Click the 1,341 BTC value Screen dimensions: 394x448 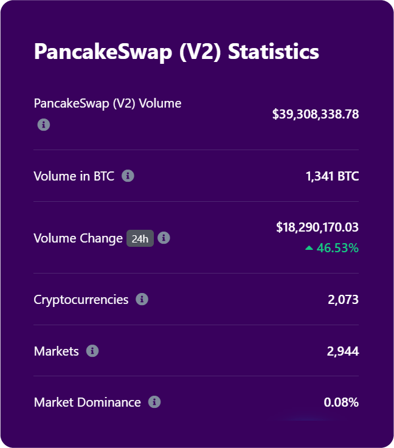332,177
